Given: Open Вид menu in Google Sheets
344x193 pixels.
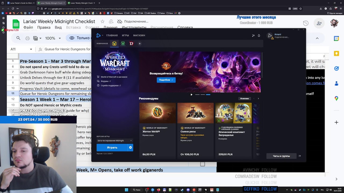Looking at the screenshot, I should 58,27.
